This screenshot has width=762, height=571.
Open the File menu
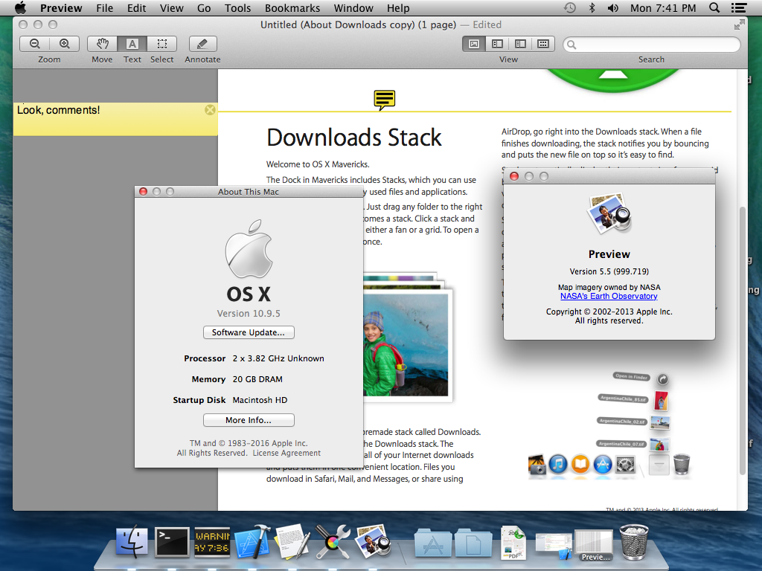[104, 7]
